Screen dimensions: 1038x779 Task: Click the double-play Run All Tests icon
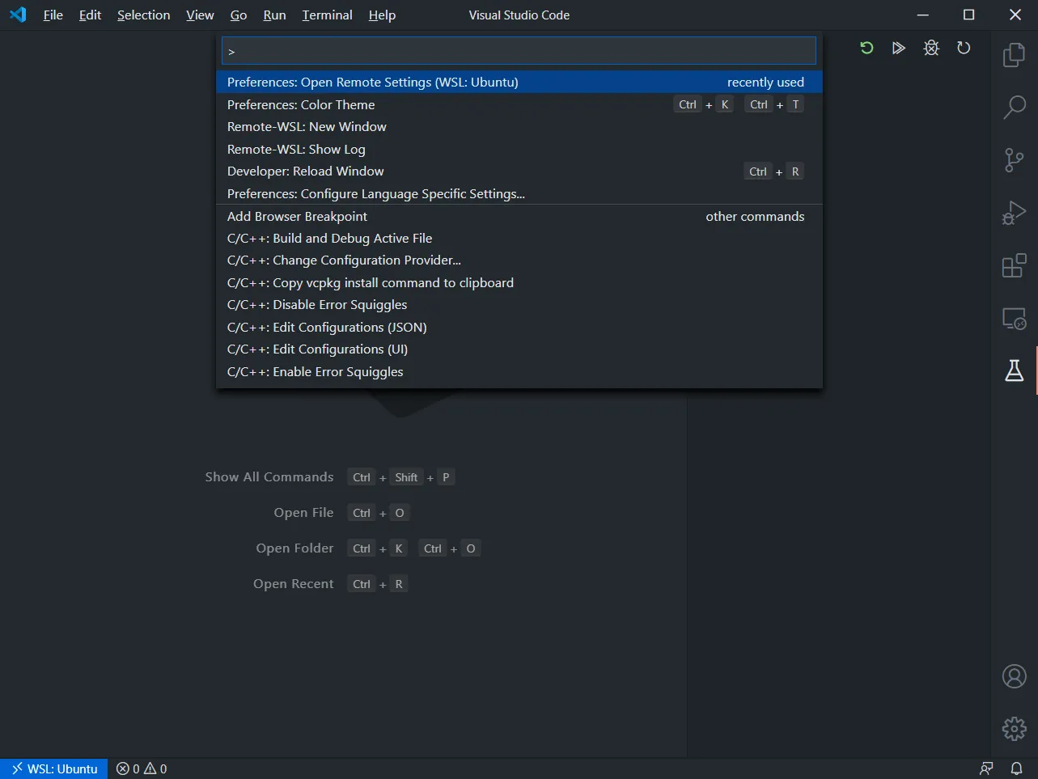(x=899, y=48)
